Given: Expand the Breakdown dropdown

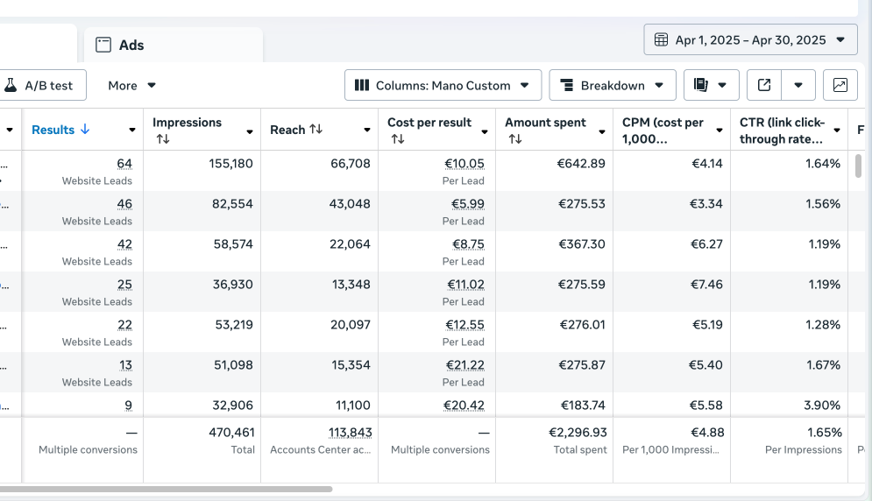Looking at the screenshot, I should [x=612, y=85].
